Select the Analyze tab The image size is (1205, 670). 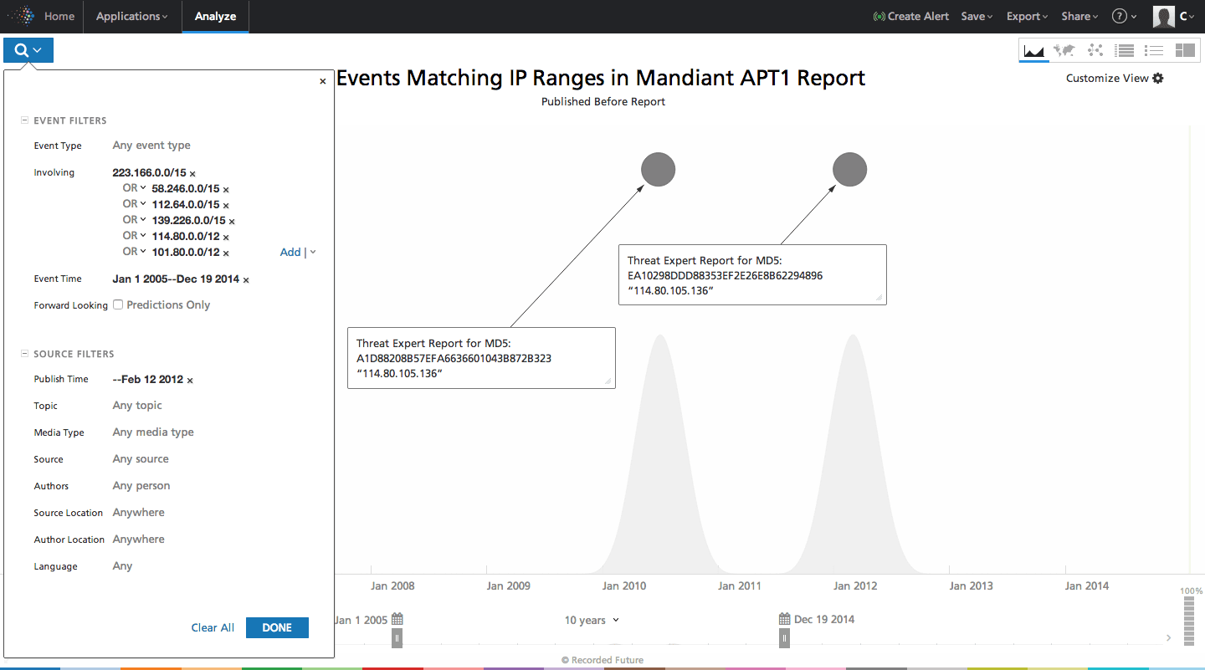(215, 16)
